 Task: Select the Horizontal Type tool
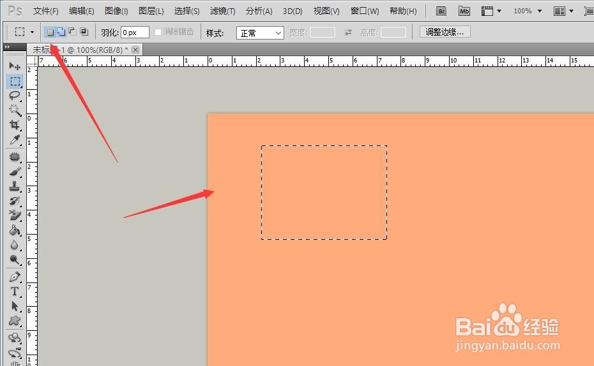(x=15, y=291)
